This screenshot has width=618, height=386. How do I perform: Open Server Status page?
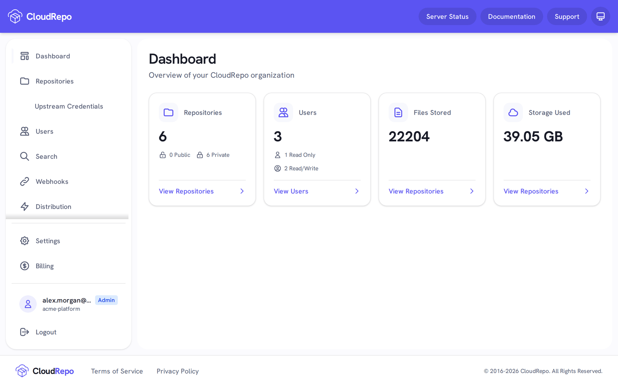tap(447, 17)
